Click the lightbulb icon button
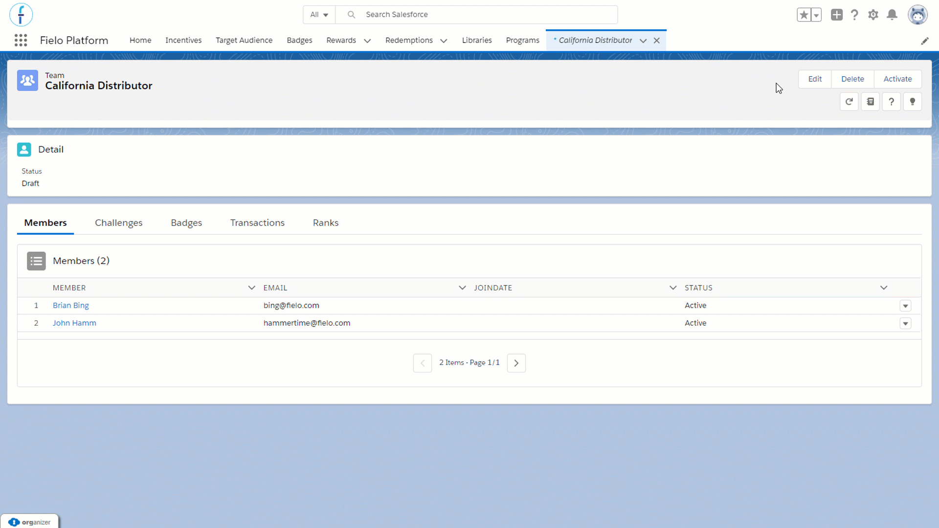Viewport: 939px width, 528px height. 913,102
